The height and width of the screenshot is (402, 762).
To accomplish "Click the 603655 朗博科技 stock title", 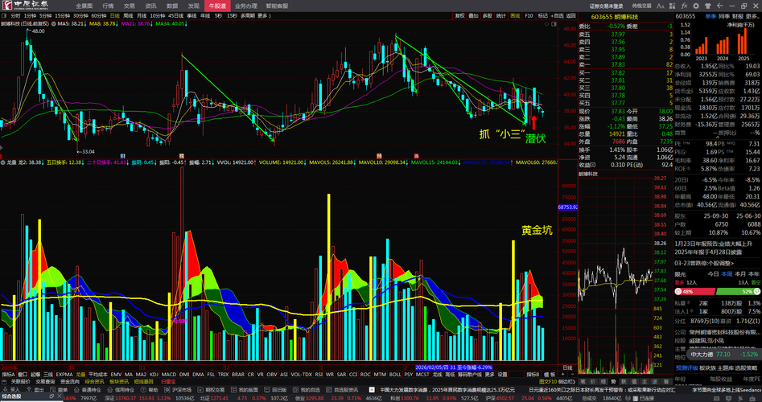I will (616, 17).
